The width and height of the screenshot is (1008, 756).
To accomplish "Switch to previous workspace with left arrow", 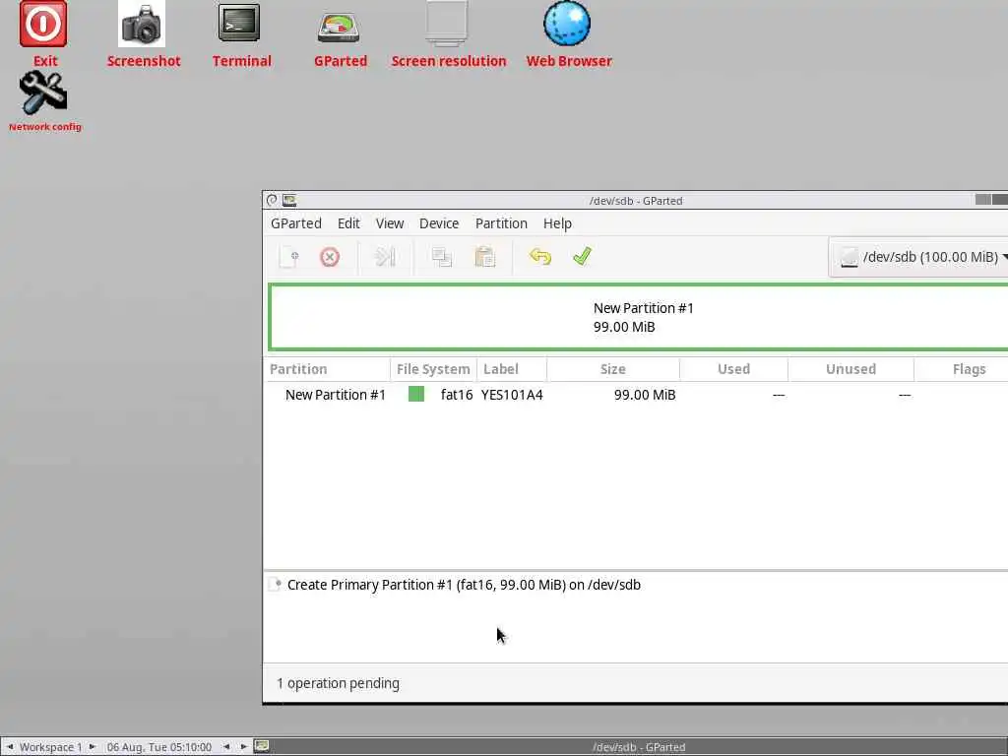I will (10, 746).
